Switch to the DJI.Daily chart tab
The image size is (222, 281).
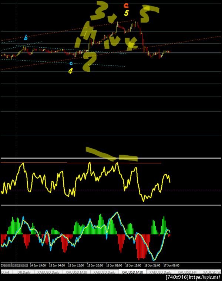(x=24, y=272)
